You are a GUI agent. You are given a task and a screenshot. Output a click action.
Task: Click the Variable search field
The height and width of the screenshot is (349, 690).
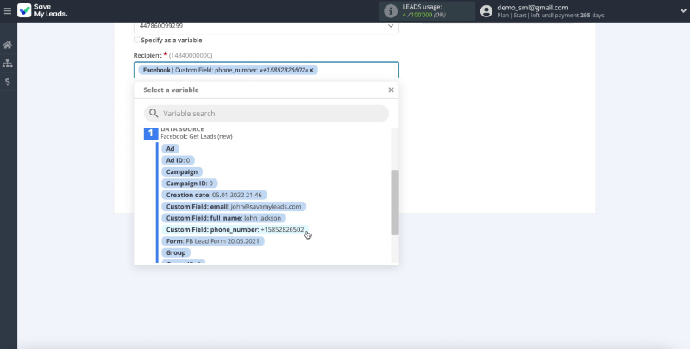click(267, 114)
